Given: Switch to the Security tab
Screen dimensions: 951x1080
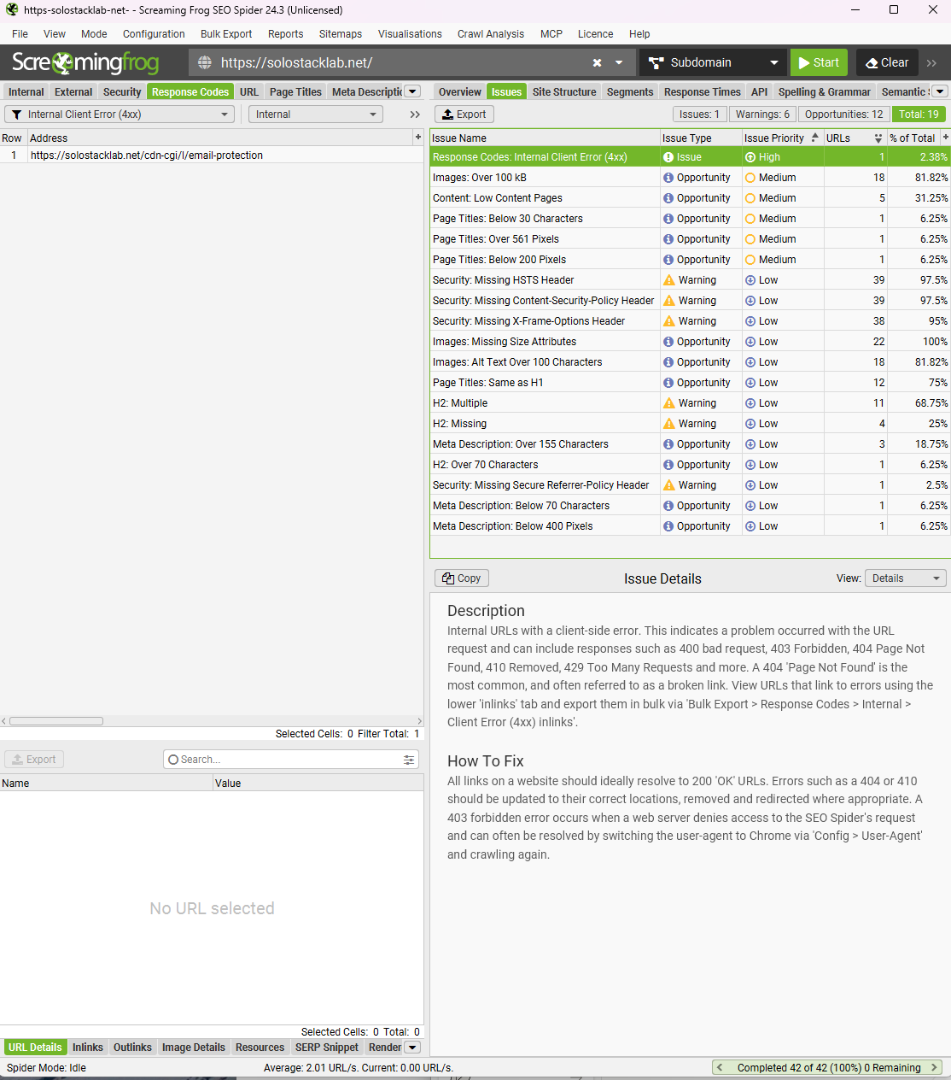Looking at the screenshot, I should click(x=122, y=92).
